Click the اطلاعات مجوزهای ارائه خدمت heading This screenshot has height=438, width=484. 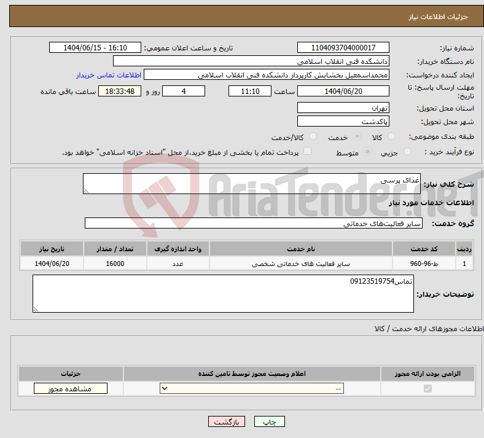(429, 329)
